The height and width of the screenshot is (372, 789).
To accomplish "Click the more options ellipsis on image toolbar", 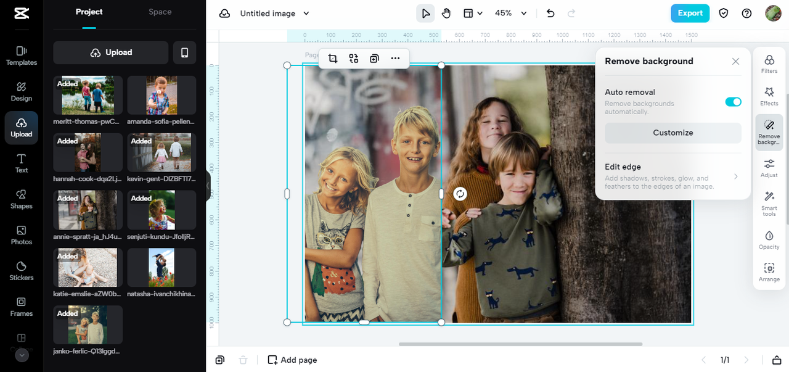I will coord(395,59).
